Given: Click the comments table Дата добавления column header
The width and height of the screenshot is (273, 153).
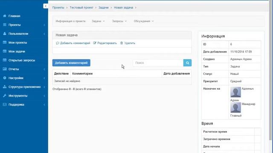Looking at the screenshot, I should pos(176,74).
